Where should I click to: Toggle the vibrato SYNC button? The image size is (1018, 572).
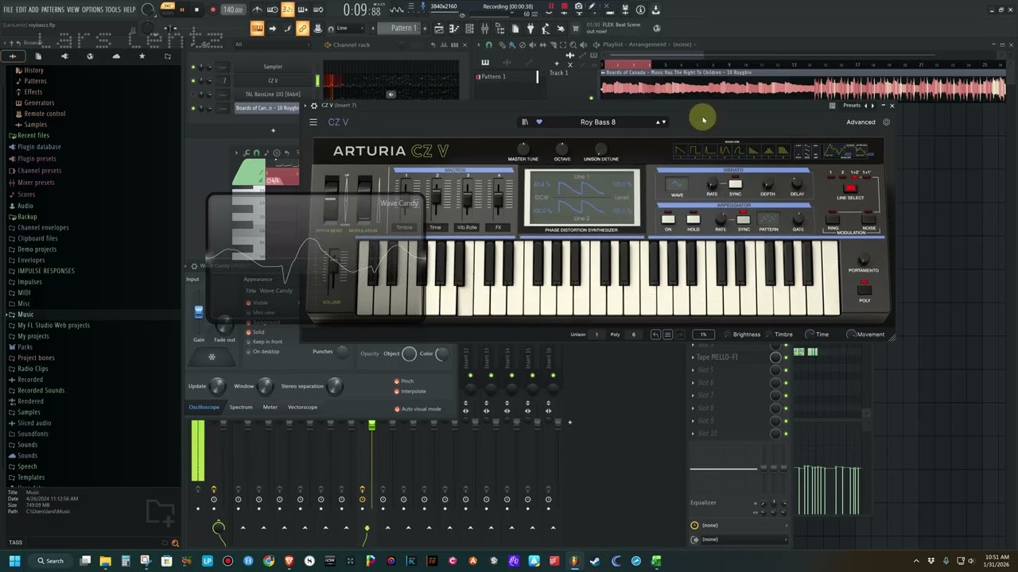(x=735, y=184)
